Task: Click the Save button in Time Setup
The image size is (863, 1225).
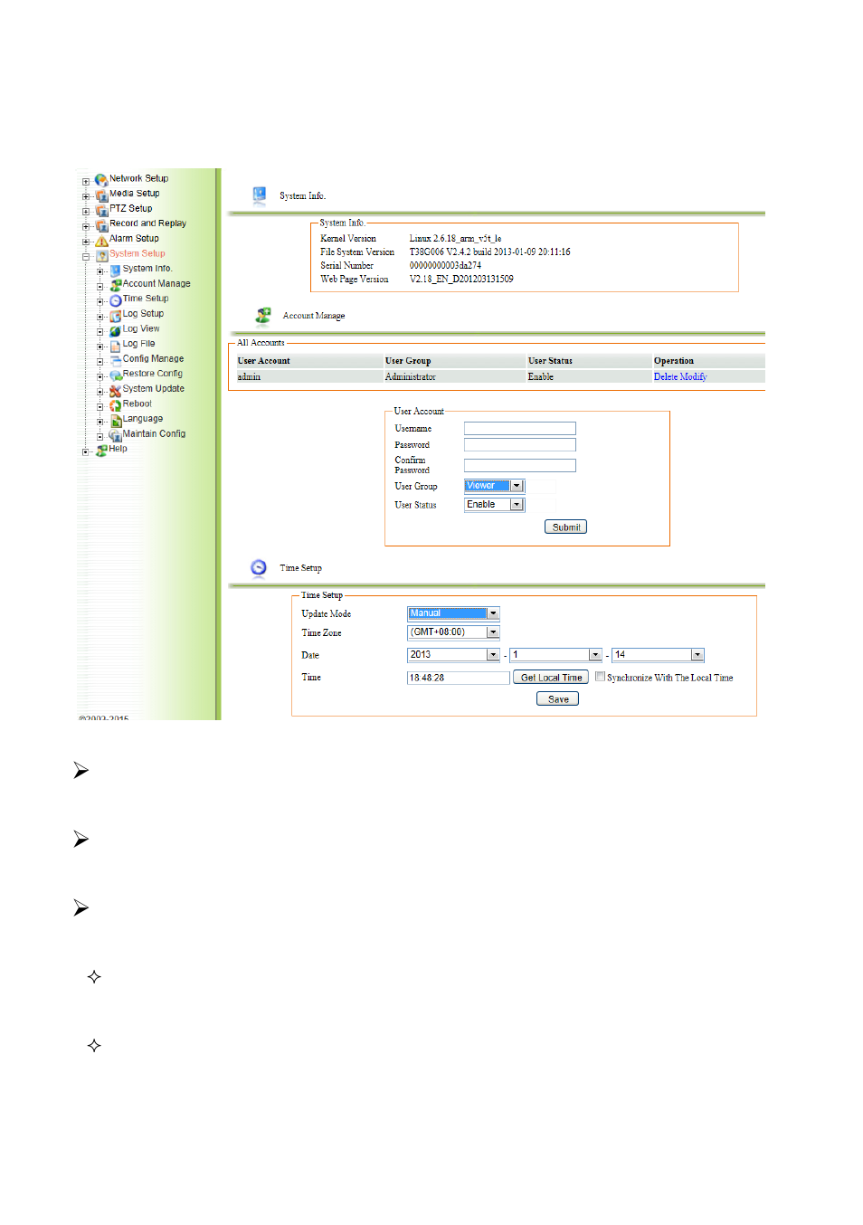Action: [558, 698]
